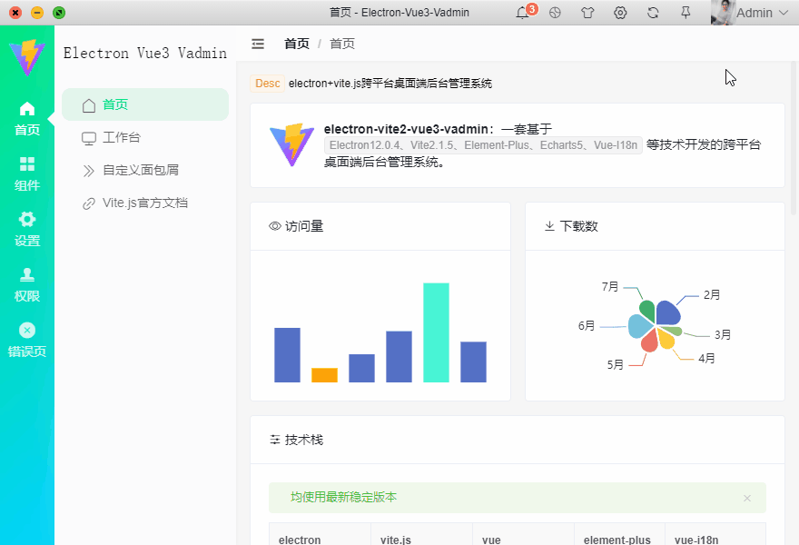This screenshot has height=545, width=799.
Task: Open the notifications bell with red badge
Action: pyautogui.click(x=522, y=13)
